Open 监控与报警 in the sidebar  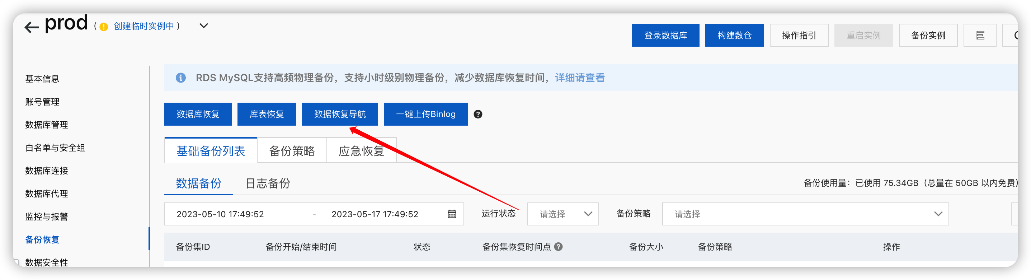pos(46,217)
